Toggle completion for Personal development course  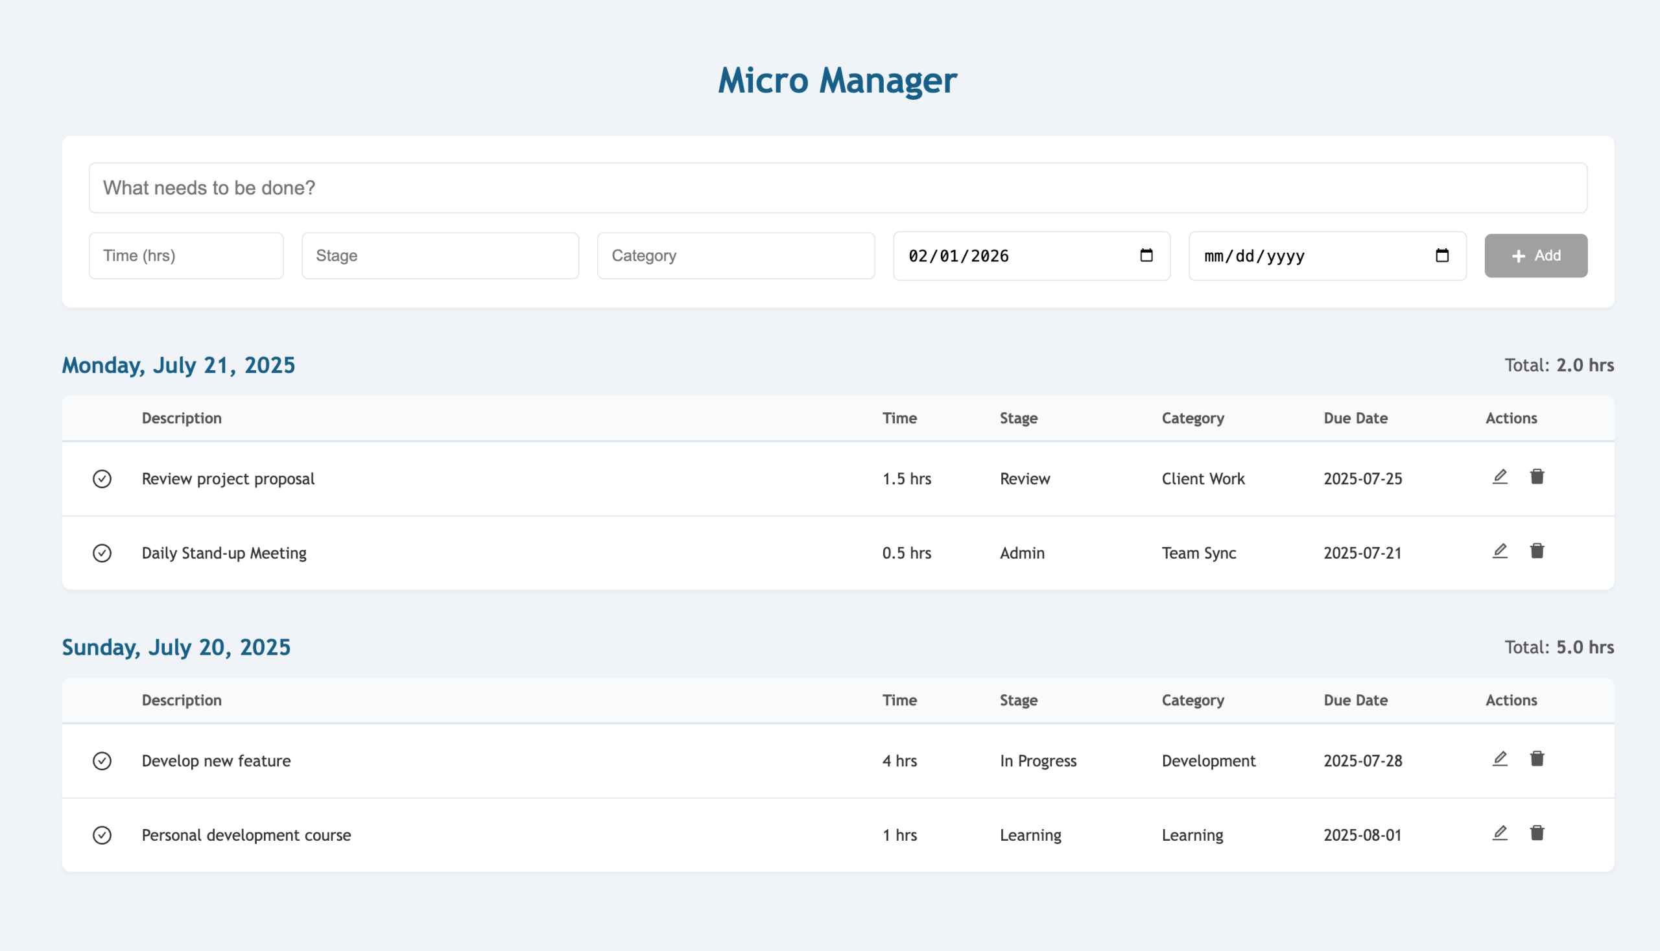click(102, 836)
